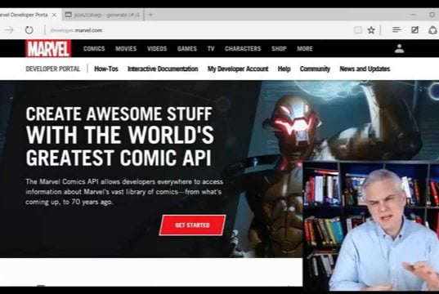Image resolution: width=439 pixels, height=294 pixels.
Task: Make a web note pen icon
Action: [x=414, y=30]
